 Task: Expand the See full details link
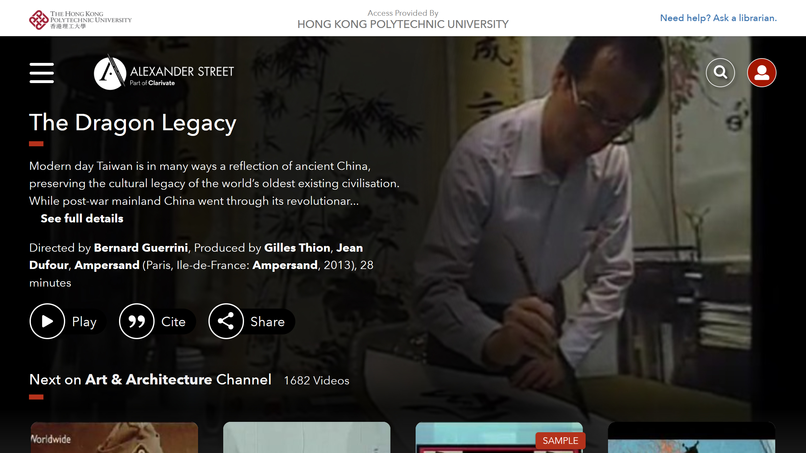click(82, 218)
